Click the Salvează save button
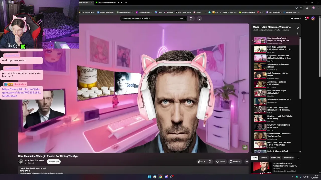 (235, 162)
